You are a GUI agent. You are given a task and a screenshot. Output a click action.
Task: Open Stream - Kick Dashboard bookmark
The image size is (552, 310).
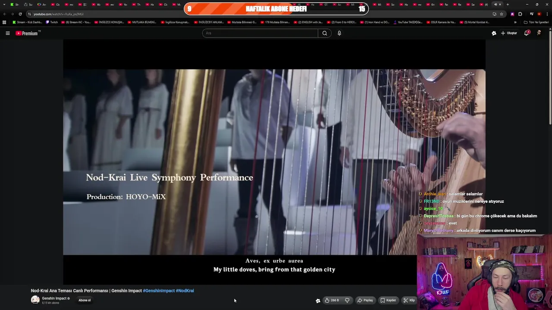click(x=27, y=22)
